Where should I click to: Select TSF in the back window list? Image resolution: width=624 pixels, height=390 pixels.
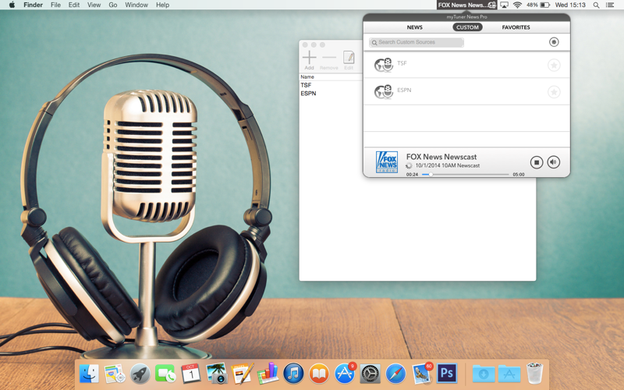(x=306, y=85)
